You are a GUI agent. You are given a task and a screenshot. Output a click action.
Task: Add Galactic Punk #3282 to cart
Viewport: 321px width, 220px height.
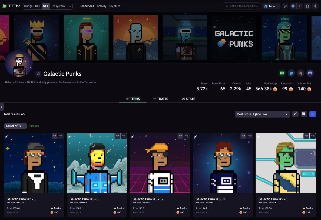click(x=180, y=136)
